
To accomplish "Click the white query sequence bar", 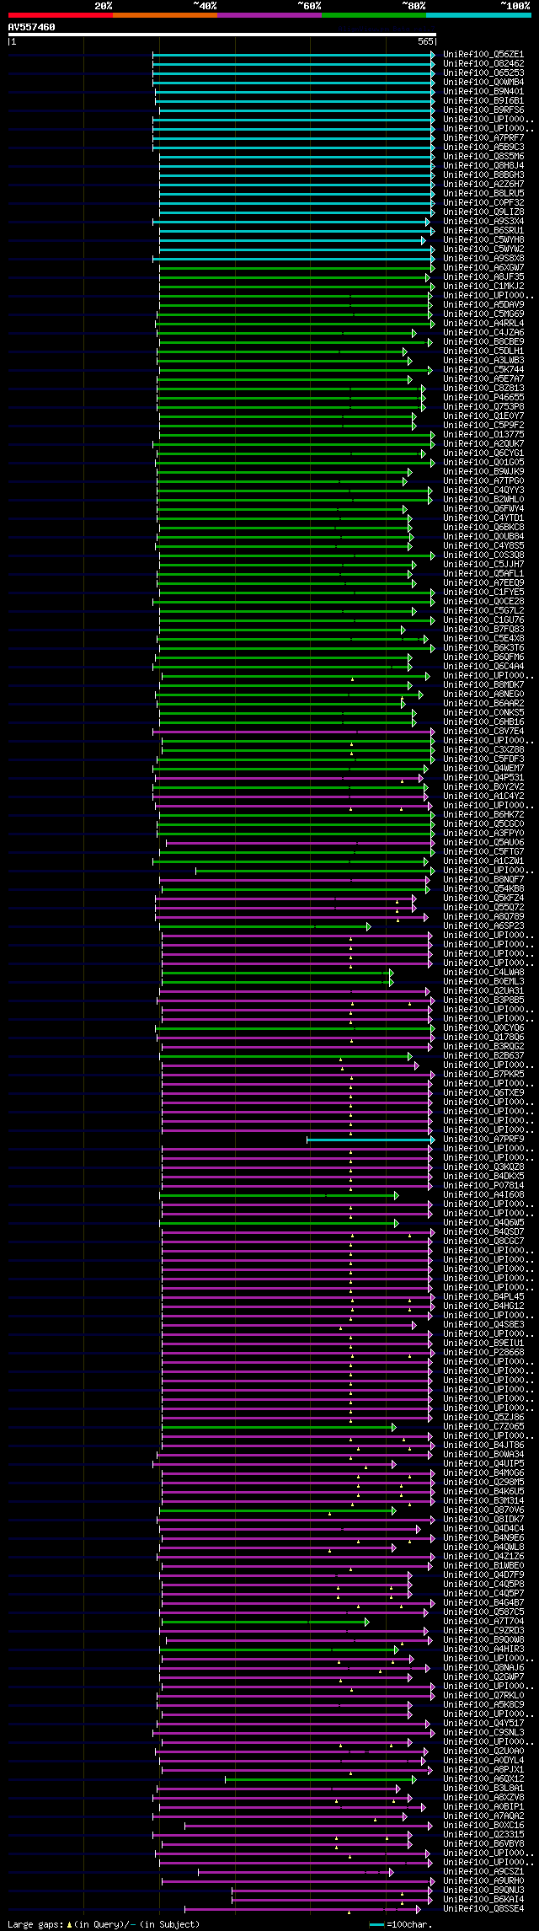I will pyautogui.click(x=222, y=35).
